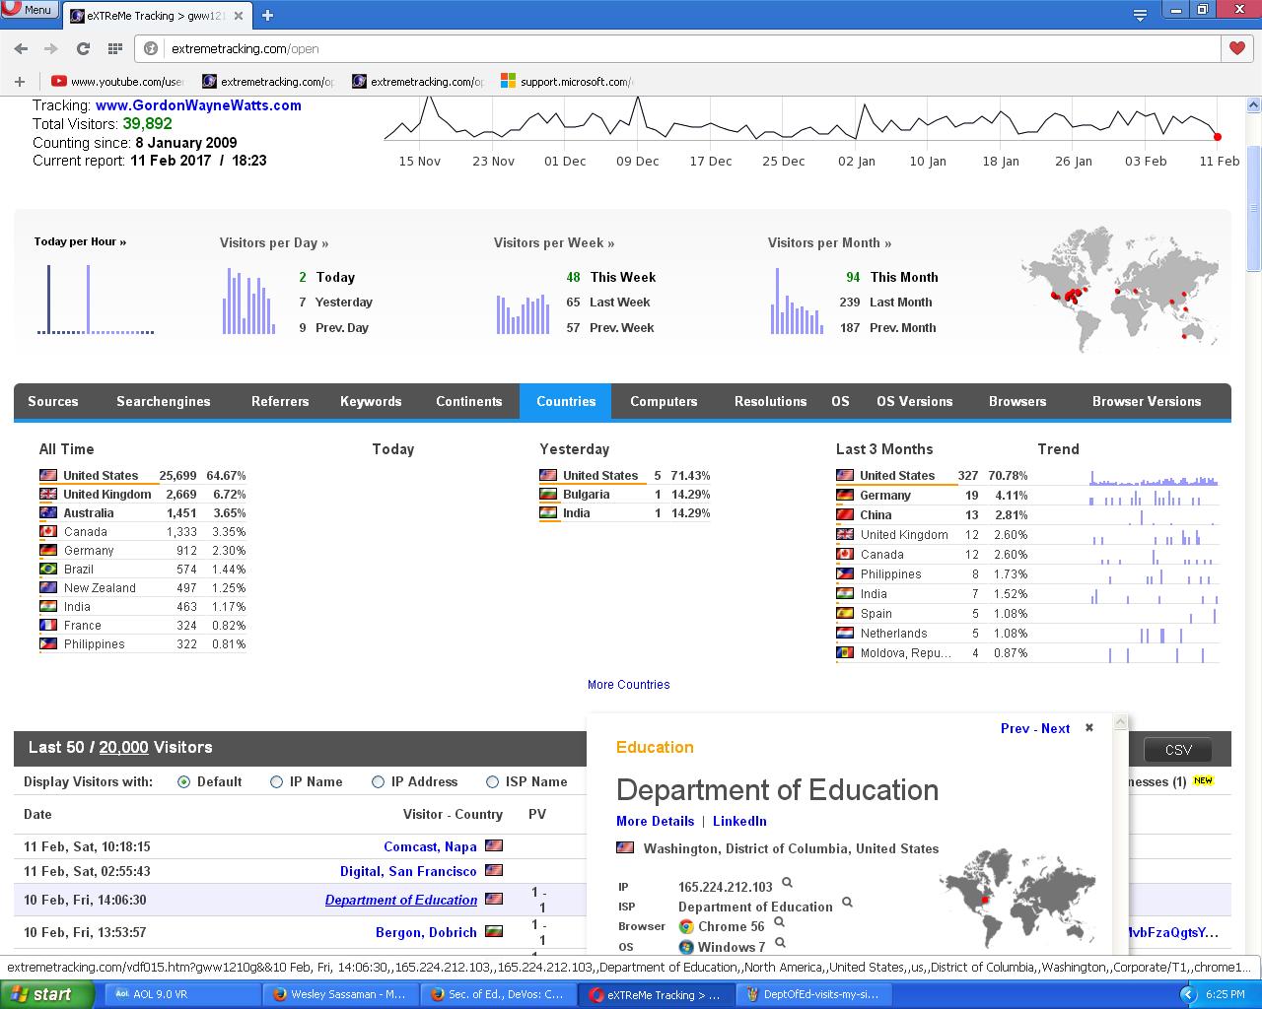Viewport: 1262px width, 1009px height.
Task: Click the 20,000 visitors link
Action: (x=123, y=747)
